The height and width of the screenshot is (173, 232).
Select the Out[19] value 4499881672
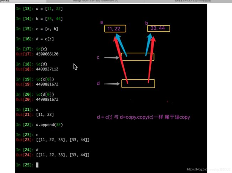point(47,84)
